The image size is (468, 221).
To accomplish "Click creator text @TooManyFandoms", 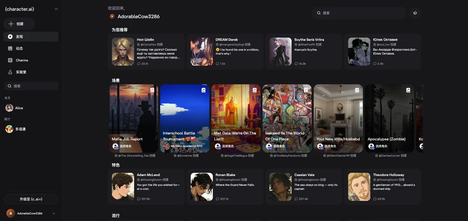I will (x=287, y=156).
